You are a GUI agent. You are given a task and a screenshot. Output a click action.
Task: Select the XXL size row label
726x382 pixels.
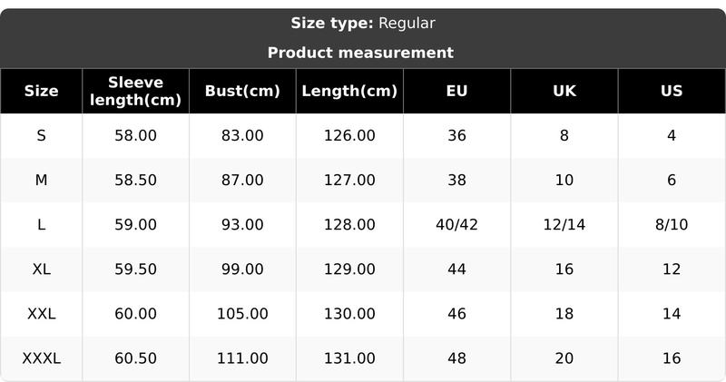pyautogui.click(x=41, y=314)
